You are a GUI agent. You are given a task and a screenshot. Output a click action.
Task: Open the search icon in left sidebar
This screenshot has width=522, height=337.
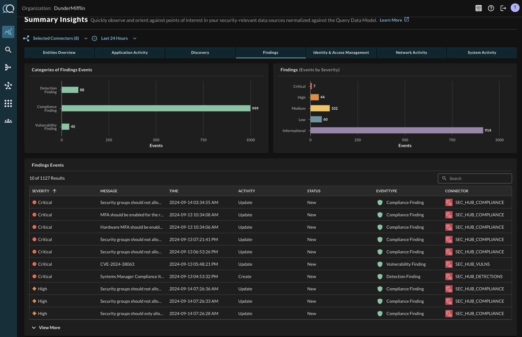click(x=8, y=50)
